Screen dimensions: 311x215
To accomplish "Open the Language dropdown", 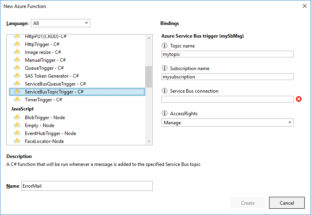I will [x=61, y=23].
